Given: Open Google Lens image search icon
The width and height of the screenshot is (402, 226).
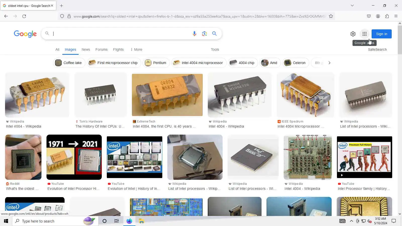Looking at the screenshot, I should pos(205,34).
